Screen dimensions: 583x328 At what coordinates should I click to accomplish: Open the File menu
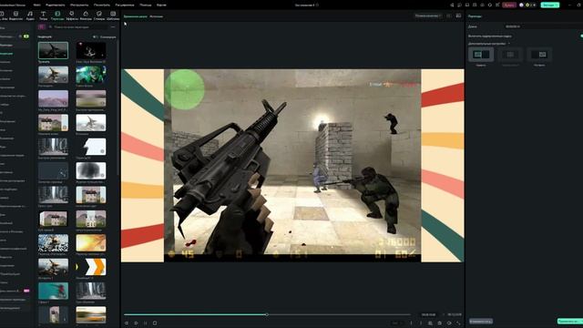click(x=36, y=5)
